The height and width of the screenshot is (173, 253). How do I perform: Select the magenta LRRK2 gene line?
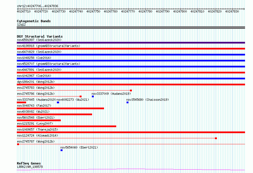(x=131, y=170)
